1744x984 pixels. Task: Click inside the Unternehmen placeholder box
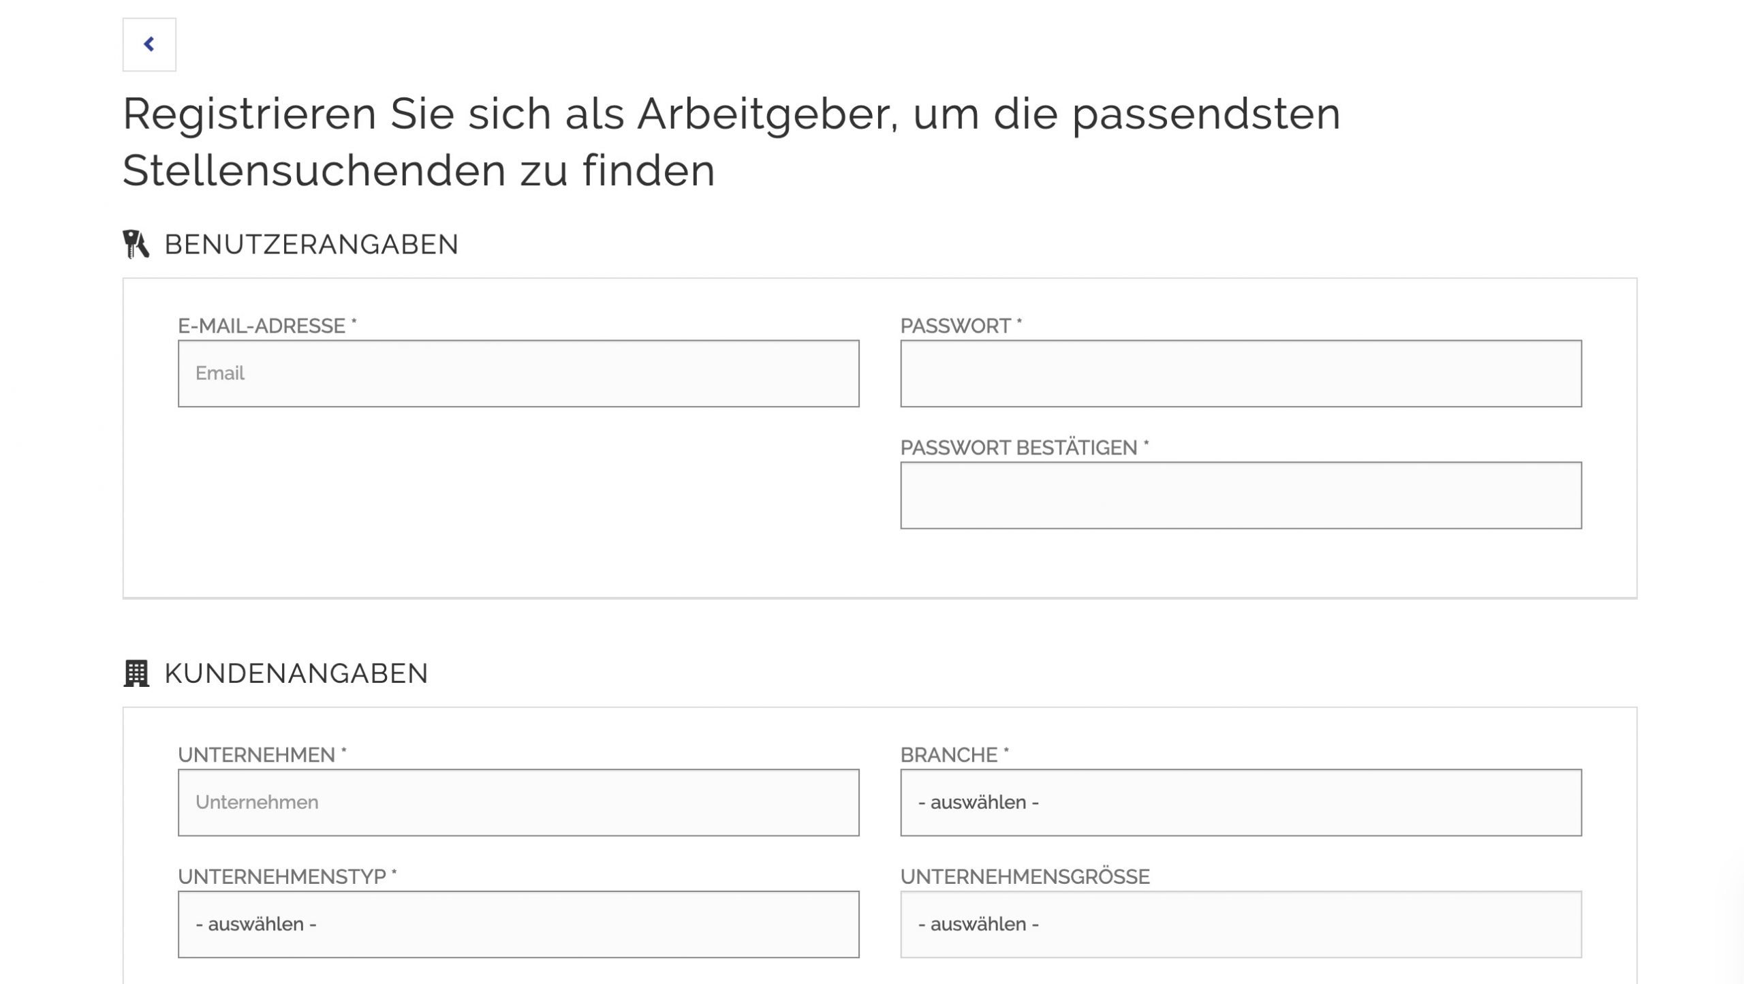click(x=258, y=801)
